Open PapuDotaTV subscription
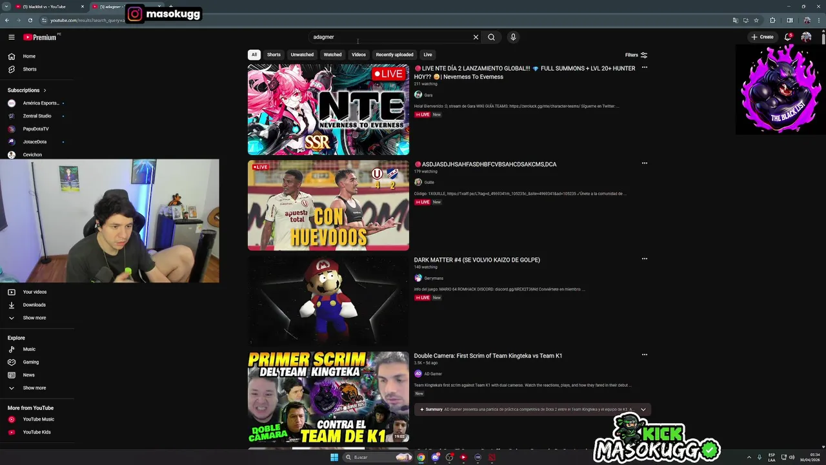Screen dimensions: 826x465 pos(37,129)
